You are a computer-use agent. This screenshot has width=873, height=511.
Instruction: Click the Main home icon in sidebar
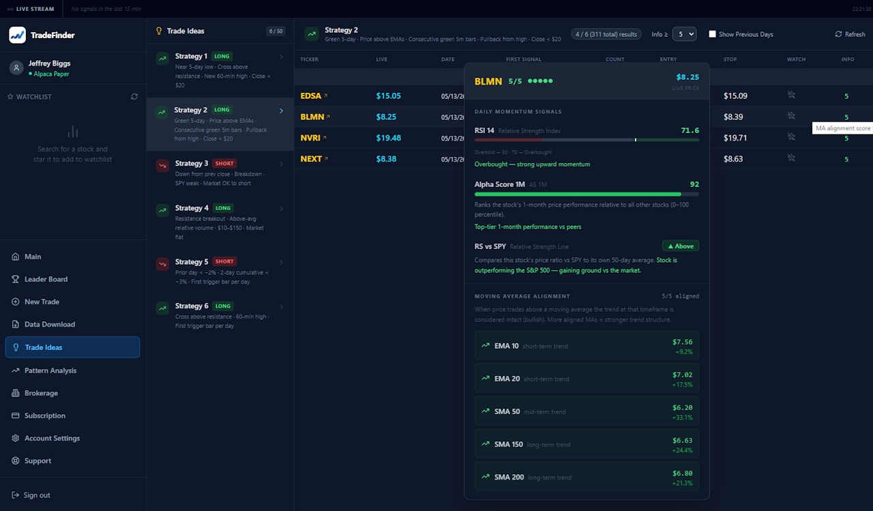coord(16,257)
